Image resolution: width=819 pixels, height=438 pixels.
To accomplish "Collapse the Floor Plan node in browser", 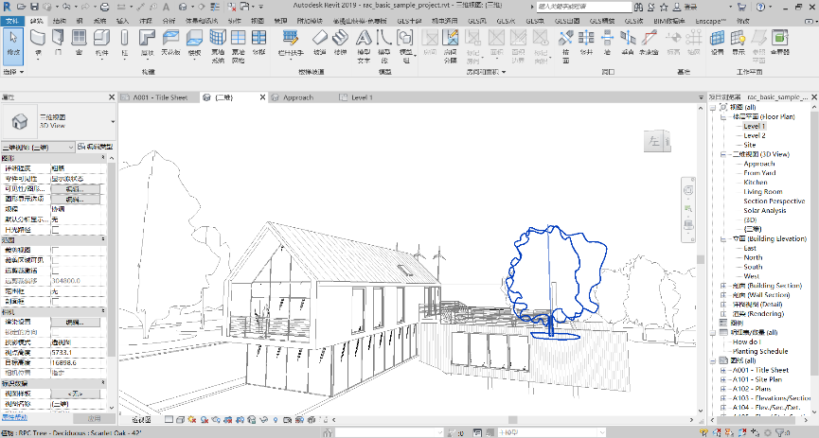I will tap(723, 117).
